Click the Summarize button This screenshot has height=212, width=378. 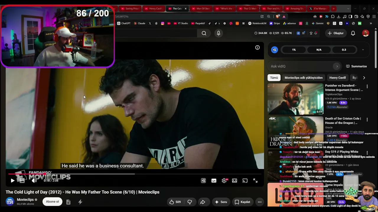coord(356,66)
